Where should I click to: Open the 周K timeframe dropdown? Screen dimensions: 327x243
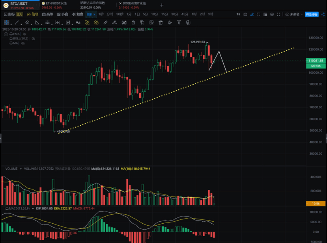(91, 14)
